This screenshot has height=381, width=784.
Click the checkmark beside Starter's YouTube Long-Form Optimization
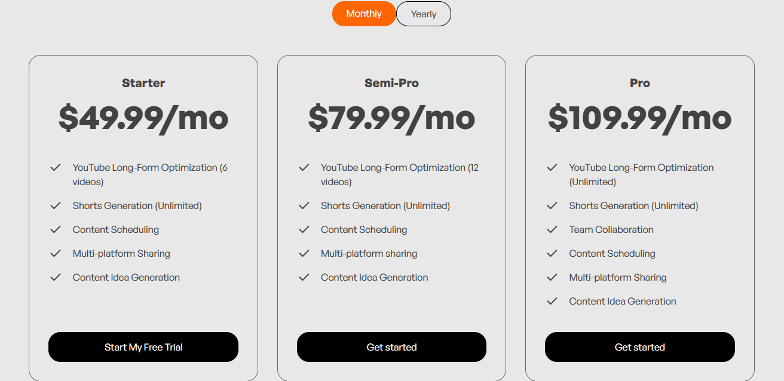tap(56, 168)
